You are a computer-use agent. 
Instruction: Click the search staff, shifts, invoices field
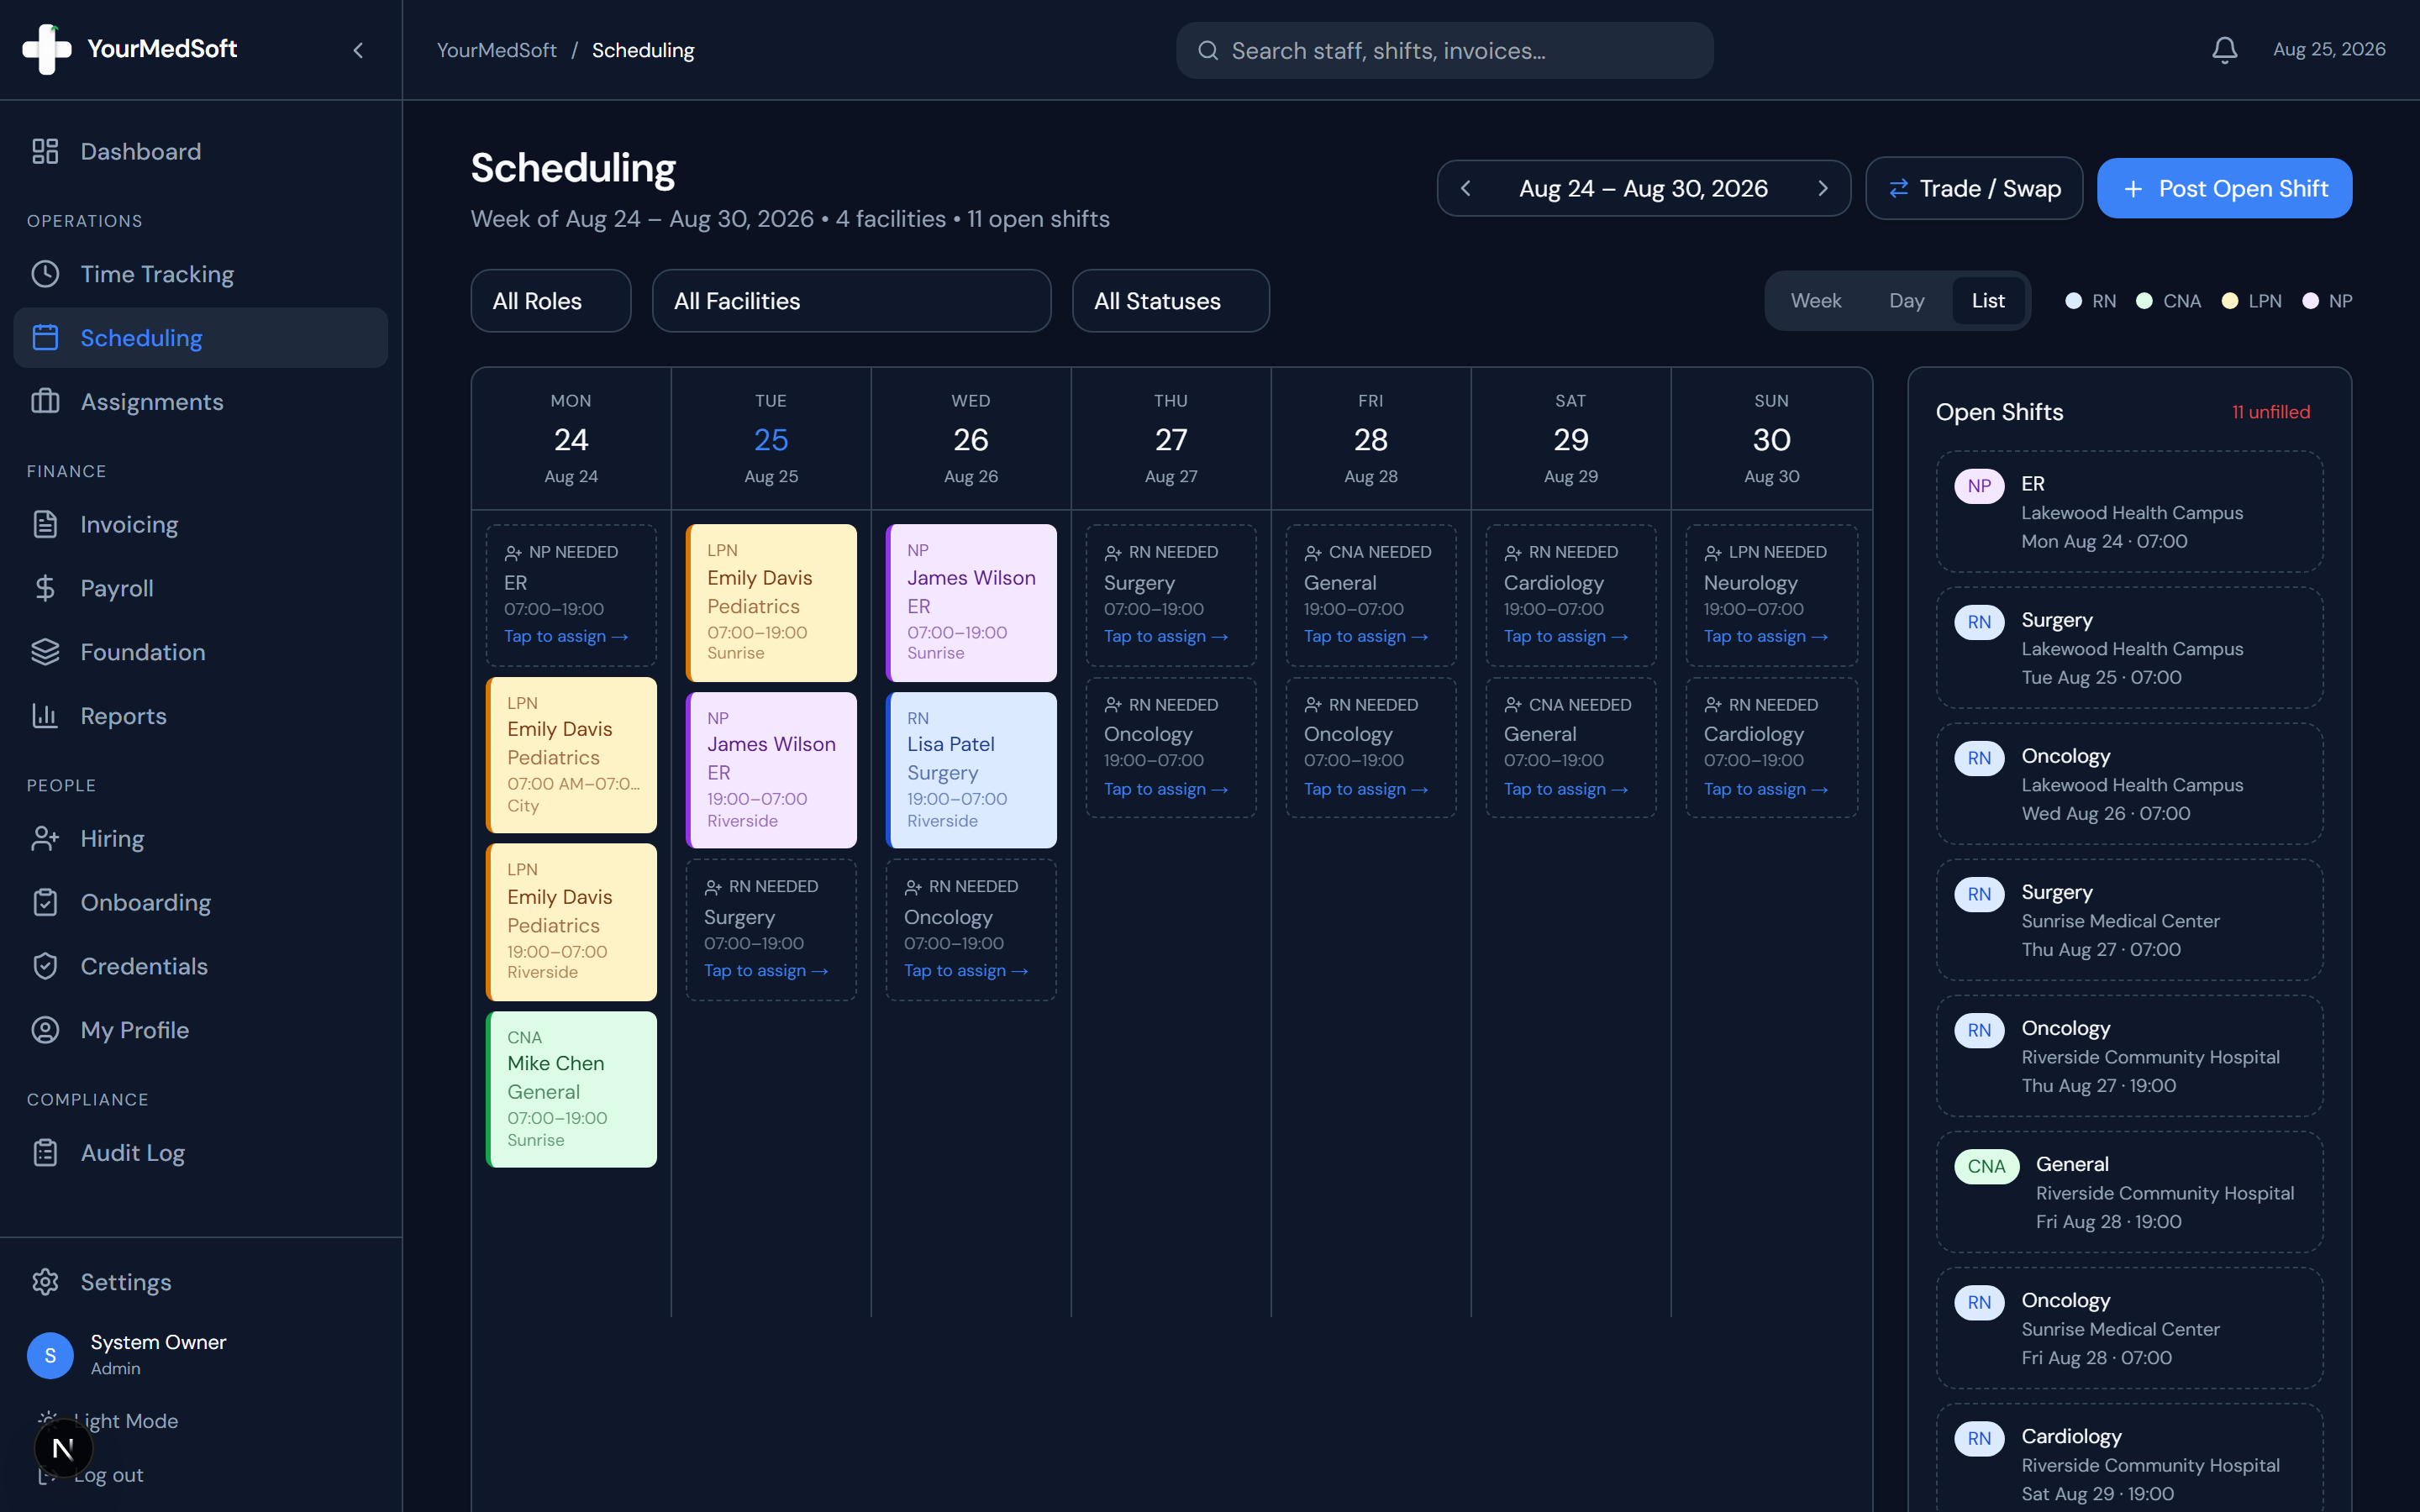click(1444, 51)
